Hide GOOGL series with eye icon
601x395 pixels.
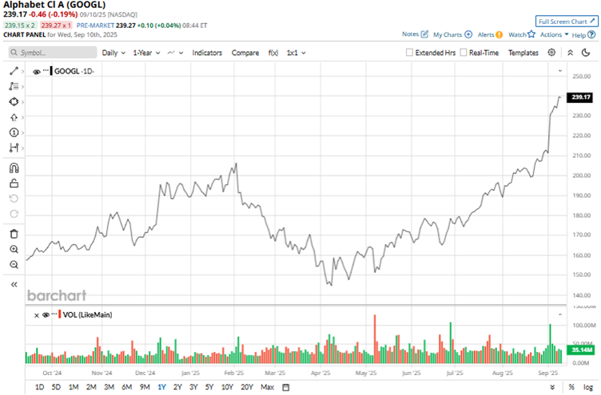tap(37, 72)
